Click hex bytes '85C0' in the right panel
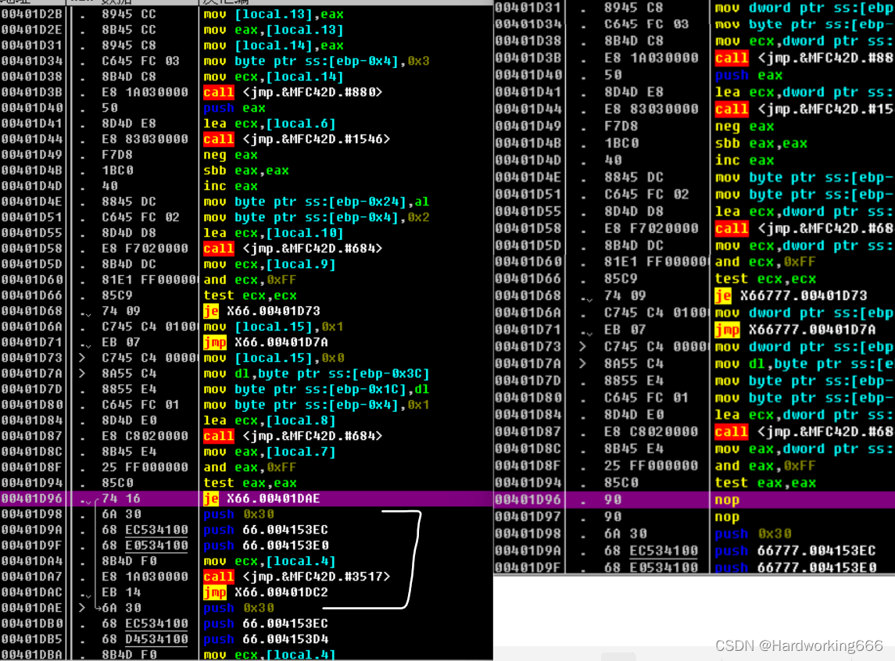895x661 pixels. 621,483
